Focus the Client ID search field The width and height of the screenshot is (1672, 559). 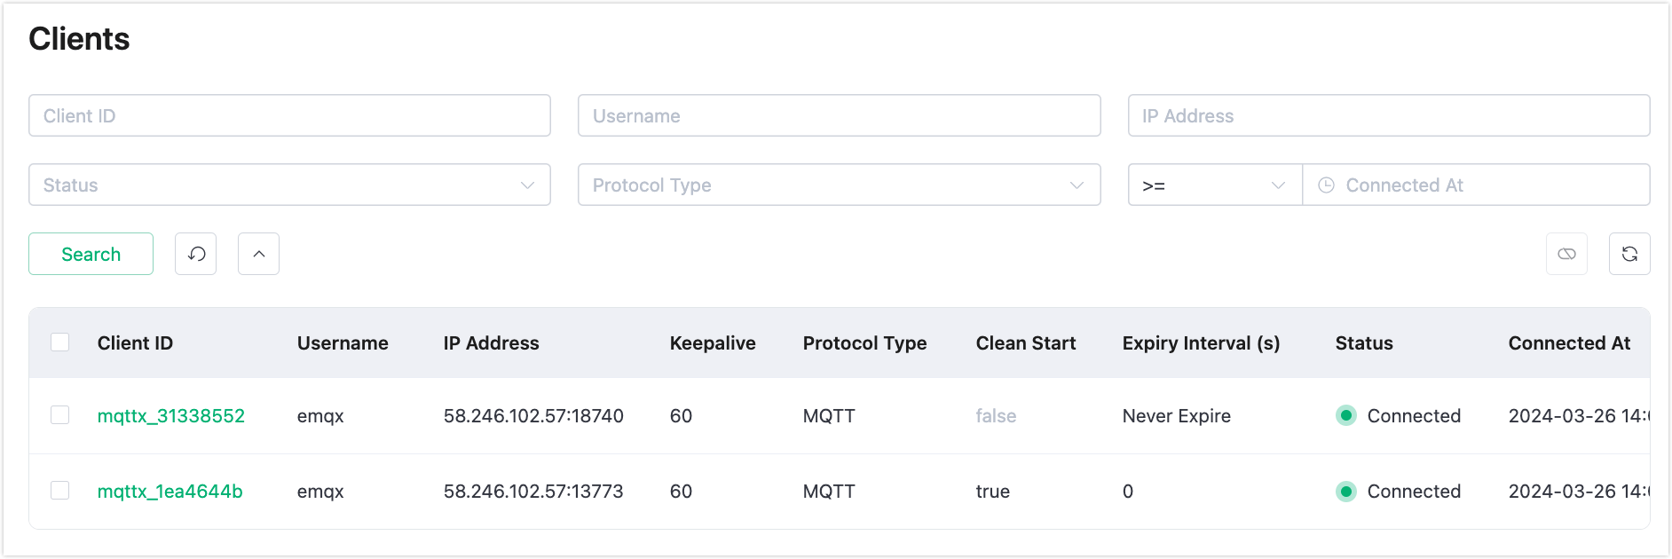click(289, 116)
